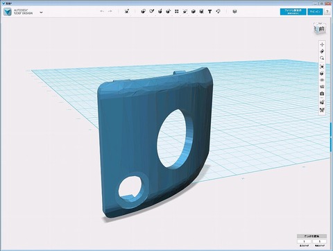Toggle visibility using the eye icon
This screenshot has width=333, height=251.
322,80
